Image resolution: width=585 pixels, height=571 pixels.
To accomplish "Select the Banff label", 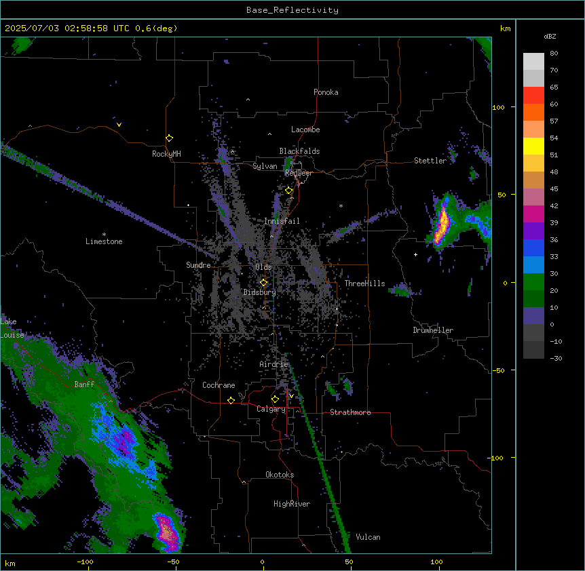I will (84, 385).
